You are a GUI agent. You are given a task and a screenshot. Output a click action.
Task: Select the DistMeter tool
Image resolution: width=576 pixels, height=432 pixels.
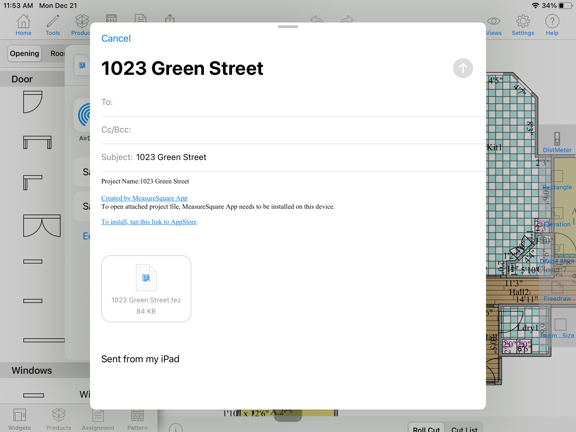557,143
